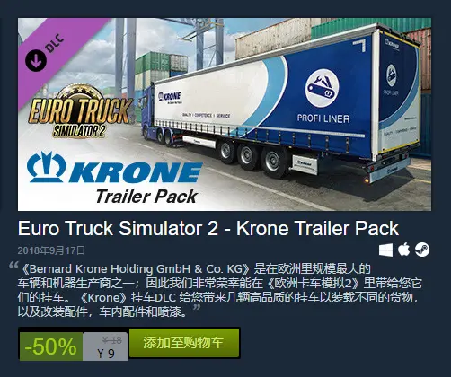Click the small Krone logo on trailer side
The width and height of the screenshot is (451, 377).
coord(170,97)
